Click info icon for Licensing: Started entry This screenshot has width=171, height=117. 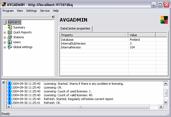[10, 84]
